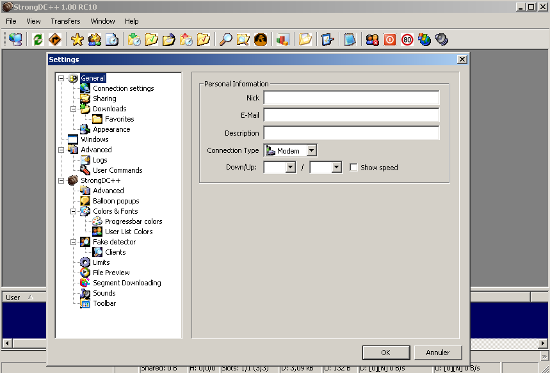Collapse the StrongDC++ tree node

click(61, 180)
